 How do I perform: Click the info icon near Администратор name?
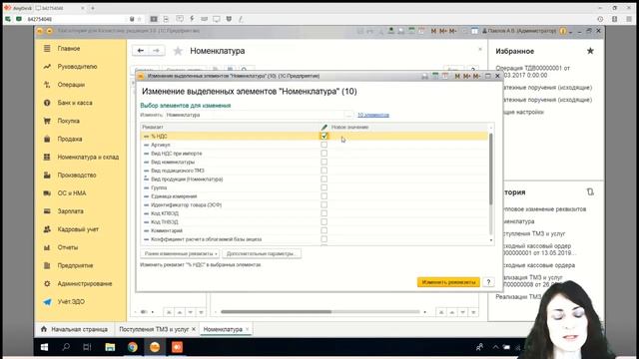tap(563, 31)
